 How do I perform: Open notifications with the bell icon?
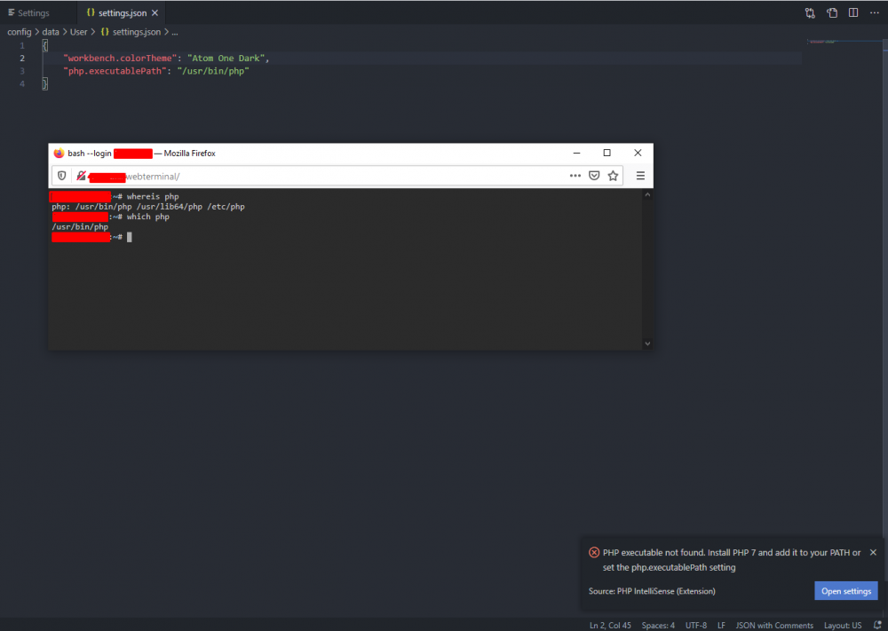point(877,626)
